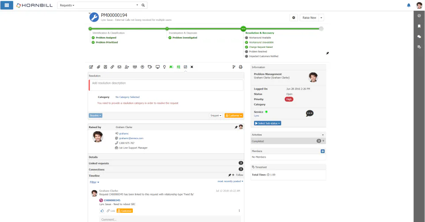Image resolution: width=425 pixels, height=222 pixels.
Task: Expand the Linked requests section
Action: point(166,163)
